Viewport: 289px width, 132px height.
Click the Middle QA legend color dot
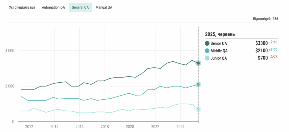pyautogui.click(x=207, y=51)
